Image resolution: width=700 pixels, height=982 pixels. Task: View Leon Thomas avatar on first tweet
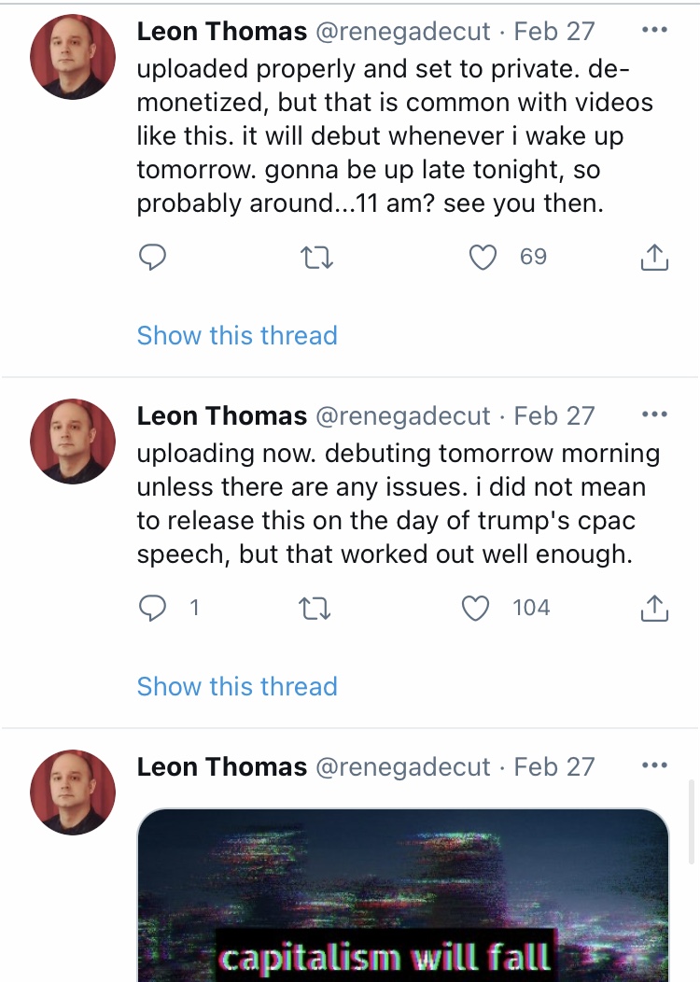[73, 56]
